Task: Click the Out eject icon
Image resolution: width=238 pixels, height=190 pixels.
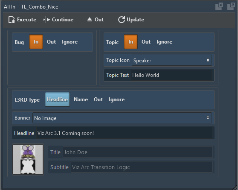Action: [x=90, y=20]
